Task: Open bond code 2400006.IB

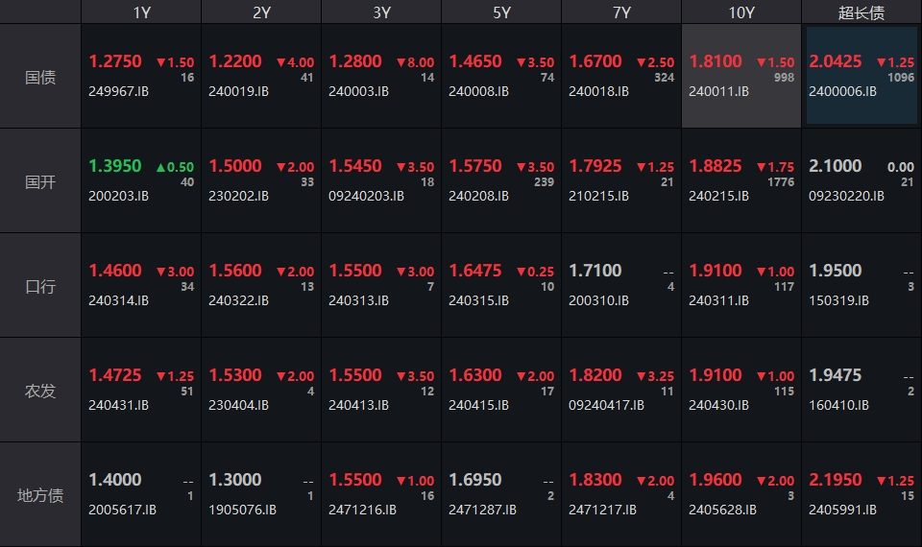Action: (842, 92)
